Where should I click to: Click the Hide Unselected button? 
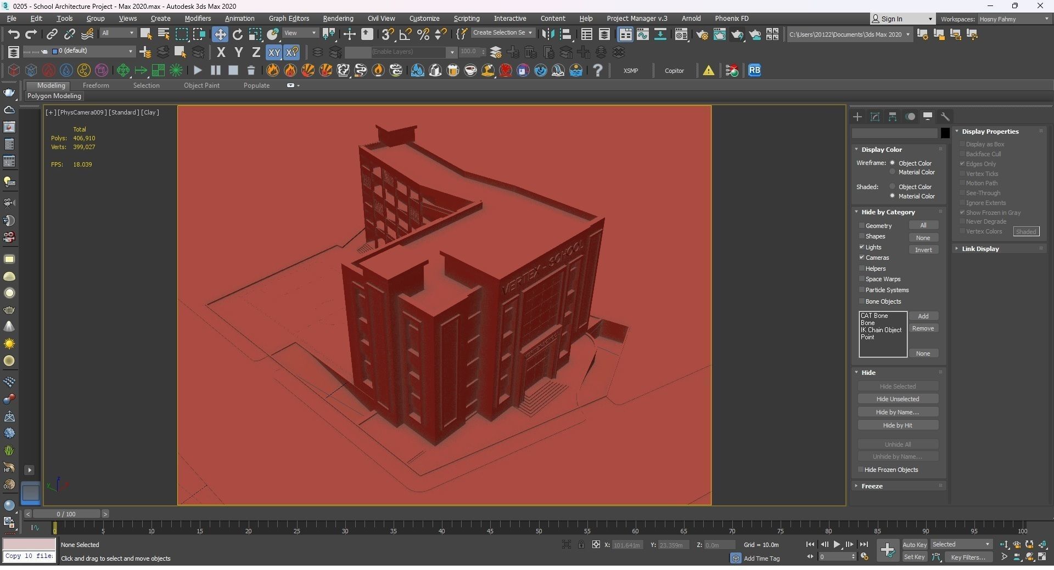point(898,399)
